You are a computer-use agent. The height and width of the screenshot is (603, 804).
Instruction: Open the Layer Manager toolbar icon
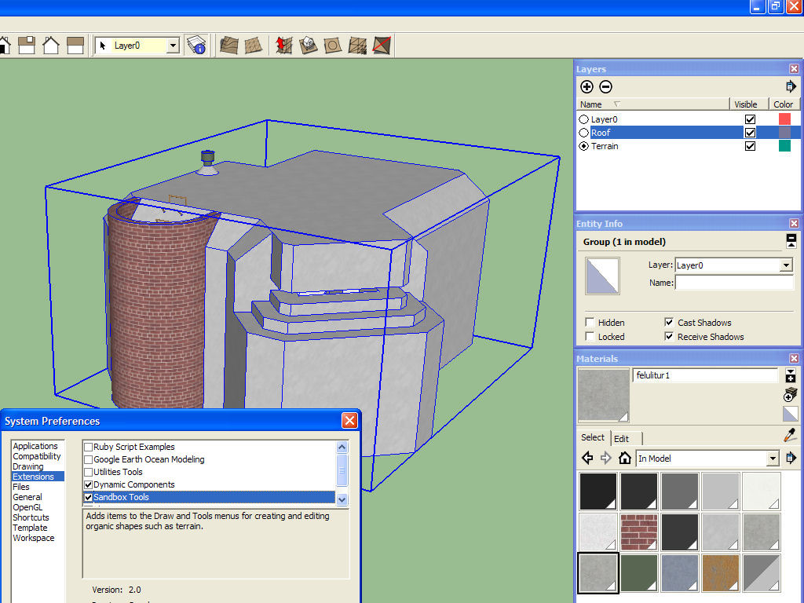tap(196, 46)
